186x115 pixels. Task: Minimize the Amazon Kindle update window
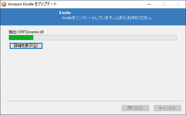point(149,4)
